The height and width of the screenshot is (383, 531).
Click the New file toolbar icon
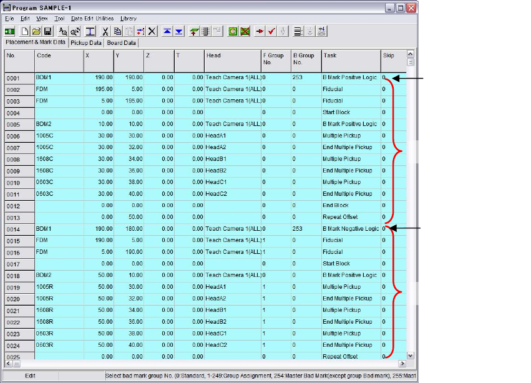[x=26, y=31]
